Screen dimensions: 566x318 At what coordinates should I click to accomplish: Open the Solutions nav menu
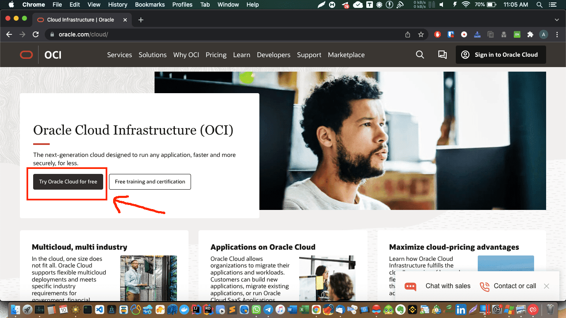pyautogui.click(x=152, y=55)
